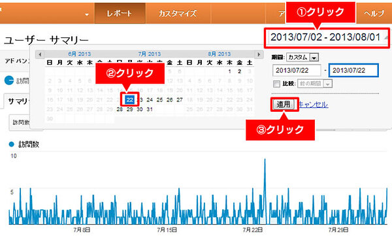Viewport: 392px width, 238px height.
Task: Click the blue dot of the 訪問数 legend
Action: [x=12, y=144]
